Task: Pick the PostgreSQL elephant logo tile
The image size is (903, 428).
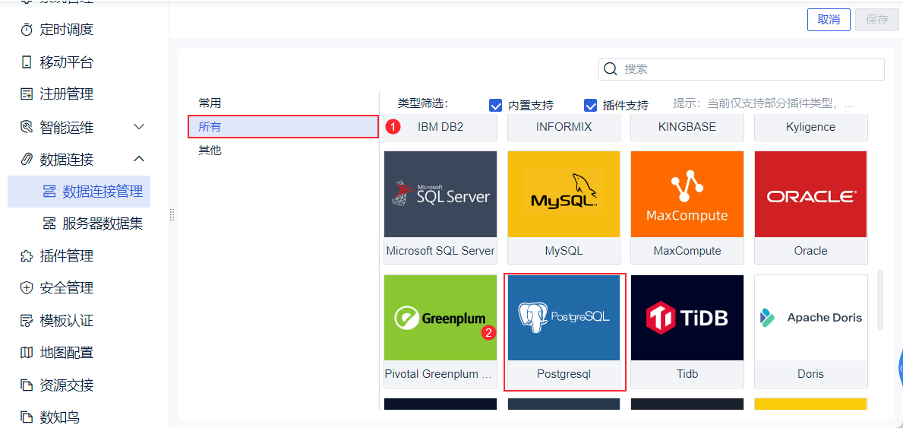Action: (564, 318)
